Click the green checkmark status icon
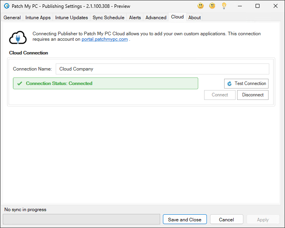The height and width of the screenshot is (228, 285). [20, 83]
